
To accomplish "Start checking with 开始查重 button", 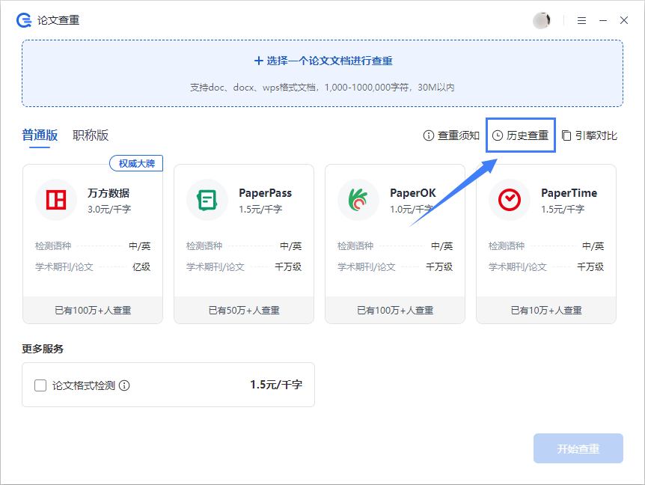I will click(x=578, y=448).
